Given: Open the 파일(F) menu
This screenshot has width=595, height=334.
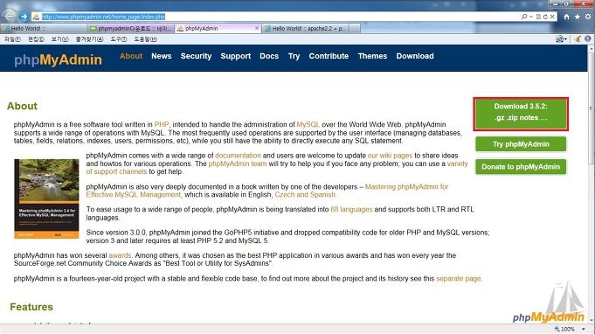Looking at the screenshot, I should pos(12,39).
